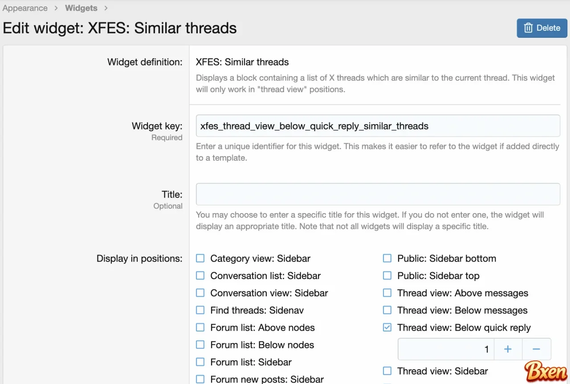Image resolution: width=570 pixels, height=384 pixels.
Task: Check Conversation list: Sidebar
Action: [x=200, y=275]
